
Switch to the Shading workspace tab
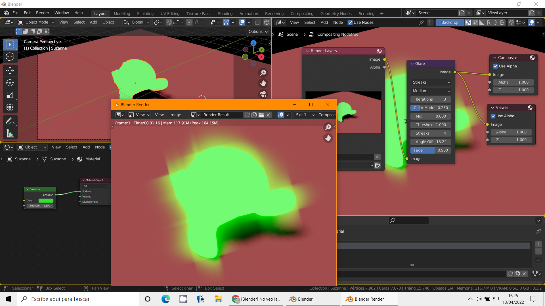point(225,13)
